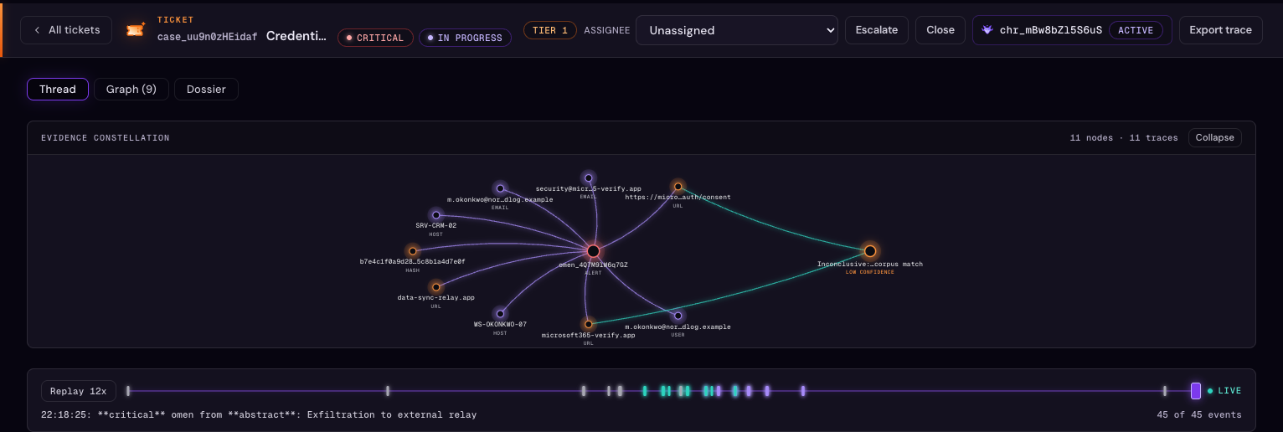Select the microsoft365-verify.app URL node

pos(588,324)
